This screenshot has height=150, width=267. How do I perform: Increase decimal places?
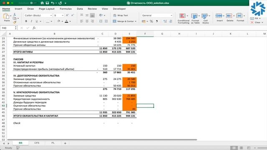tap(165, 21)
